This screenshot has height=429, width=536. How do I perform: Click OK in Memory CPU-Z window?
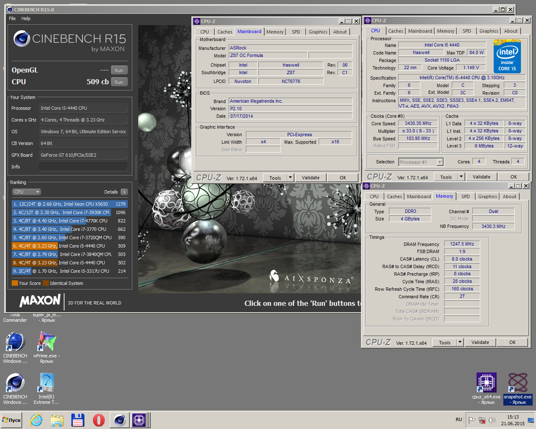513,342
